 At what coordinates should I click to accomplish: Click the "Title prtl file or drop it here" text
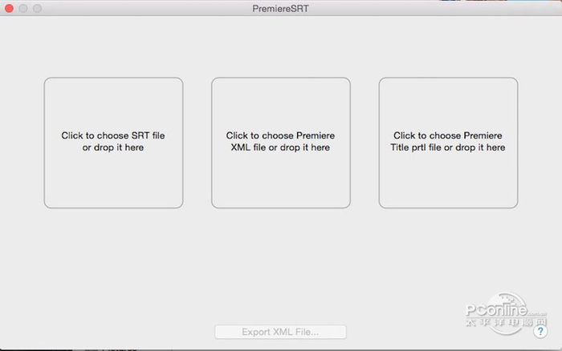pos(448,147)
